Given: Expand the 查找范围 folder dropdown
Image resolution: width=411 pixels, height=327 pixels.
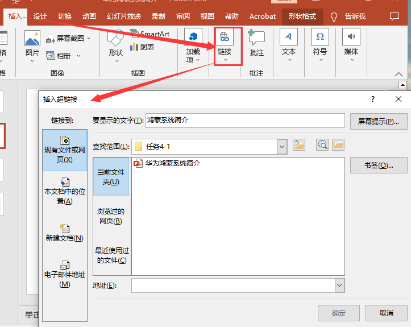Looking at the screenshot, I should coord(282,146).
